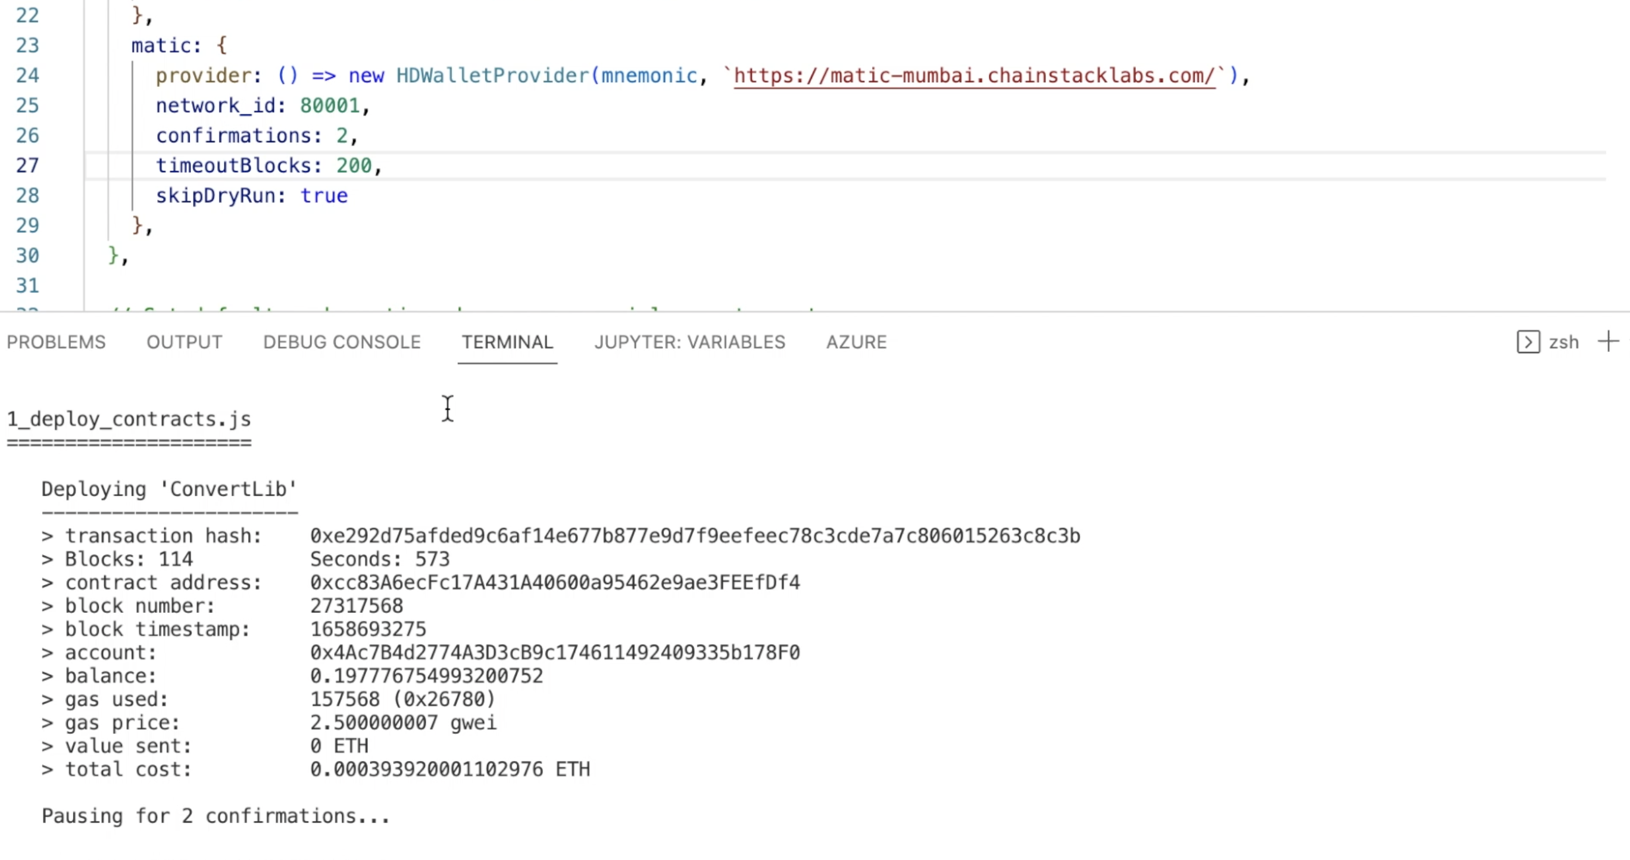The height and width of the screenshot is (860, 1630).
Task: Place cursor on skipDryRun true value
Action: tap(323, 195)
